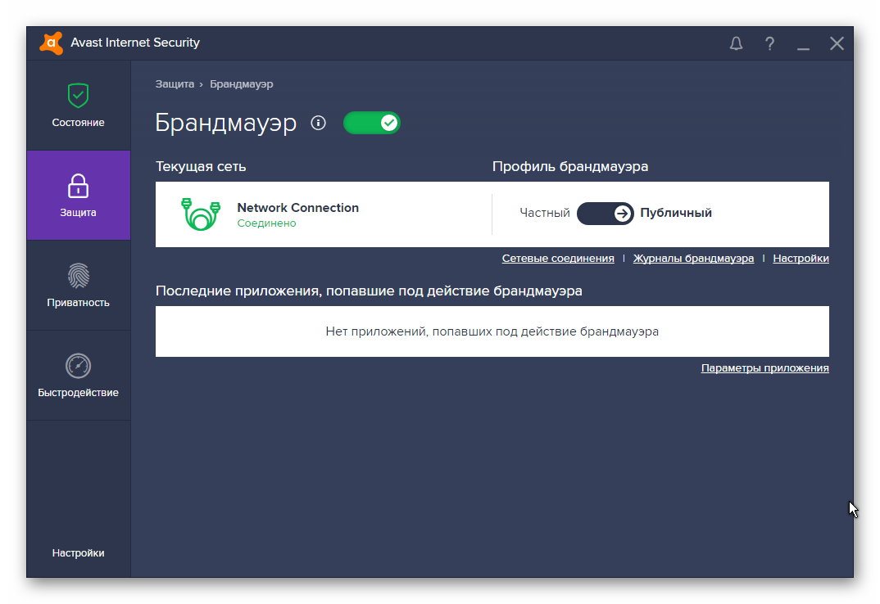Open Сетевые соединения link
The width and height of the screenshot is (880, 604).
pos(558,259)
